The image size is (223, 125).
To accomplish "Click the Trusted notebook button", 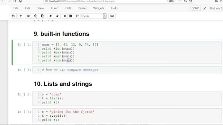I will (x=194, y=8).
